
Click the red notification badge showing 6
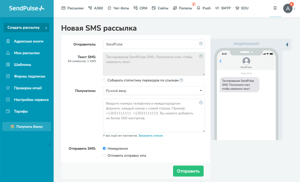tap(291, 4)
